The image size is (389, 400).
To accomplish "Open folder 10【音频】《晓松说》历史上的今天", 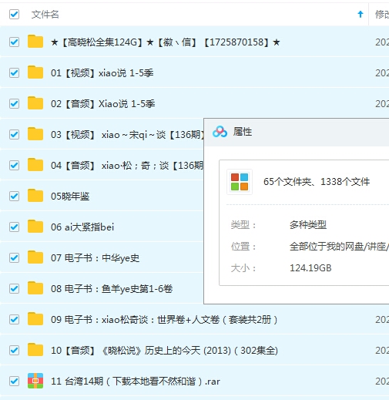I will click(x=164, y=351).
